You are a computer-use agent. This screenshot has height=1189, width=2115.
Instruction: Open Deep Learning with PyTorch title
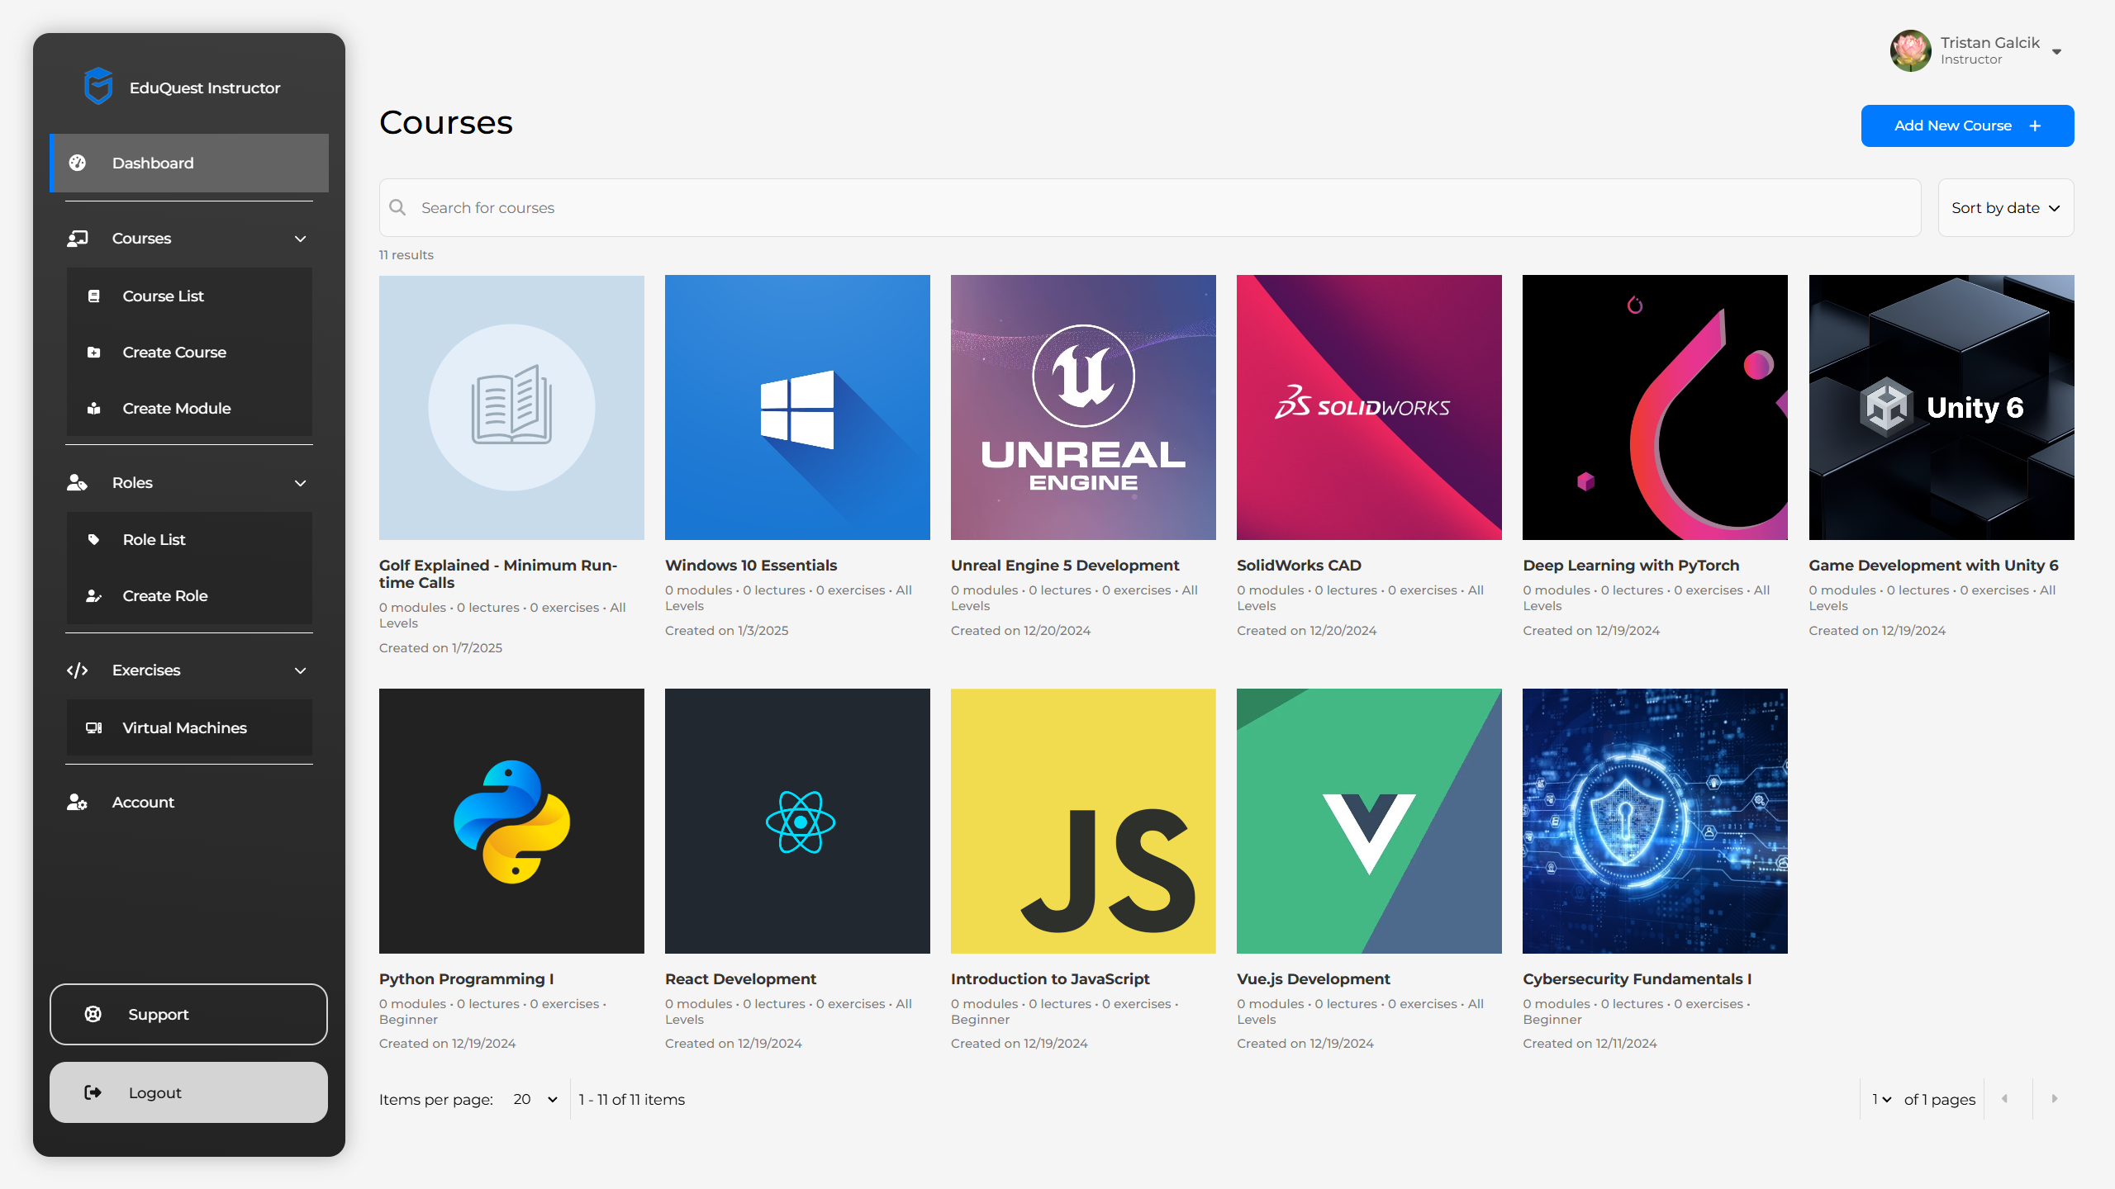point(1631,565)
